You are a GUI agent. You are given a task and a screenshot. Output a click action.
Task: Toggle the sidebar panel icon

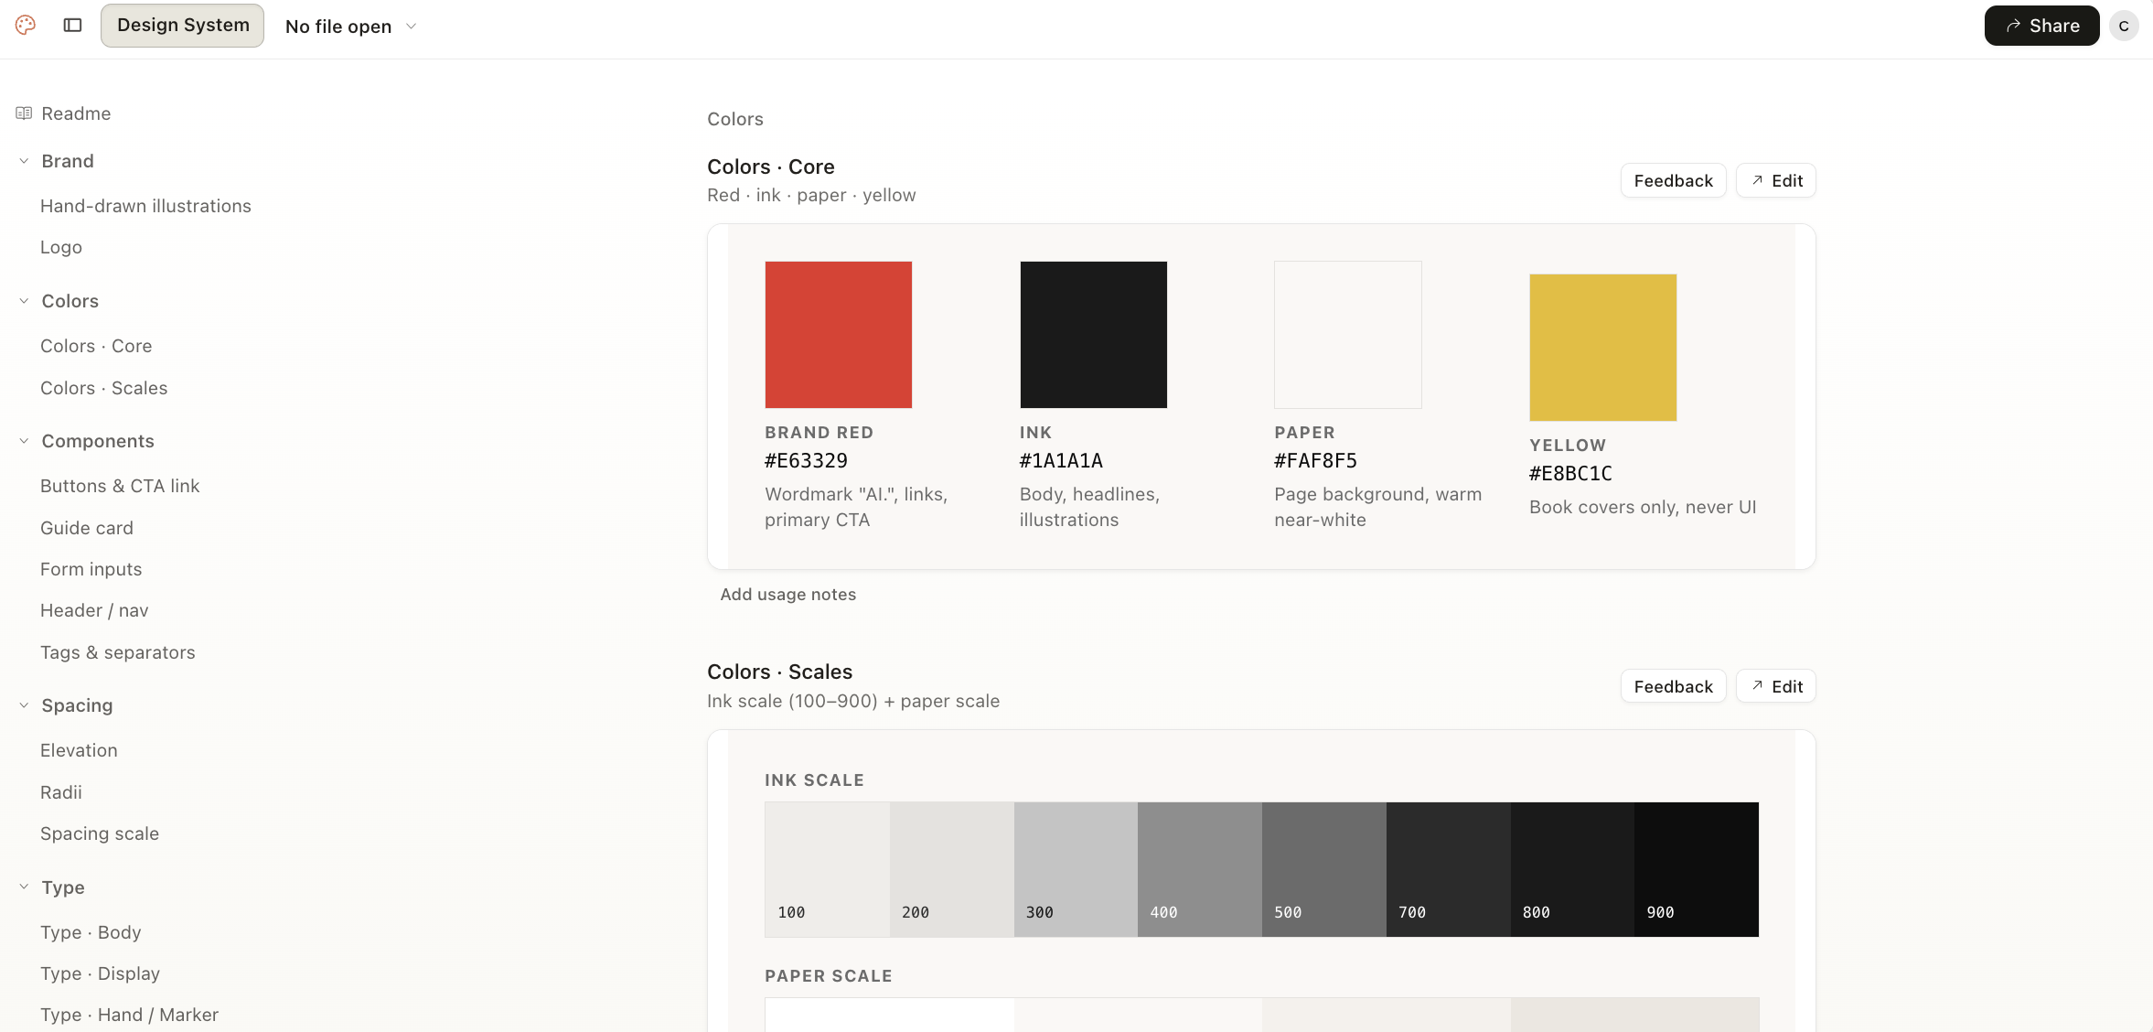coord(73,26)
